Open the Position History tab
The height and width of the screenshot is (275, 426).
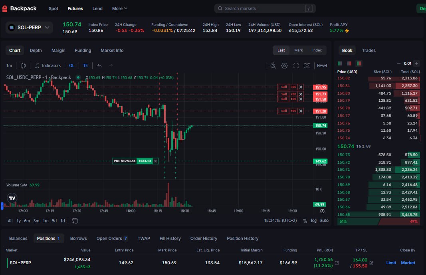243,238
